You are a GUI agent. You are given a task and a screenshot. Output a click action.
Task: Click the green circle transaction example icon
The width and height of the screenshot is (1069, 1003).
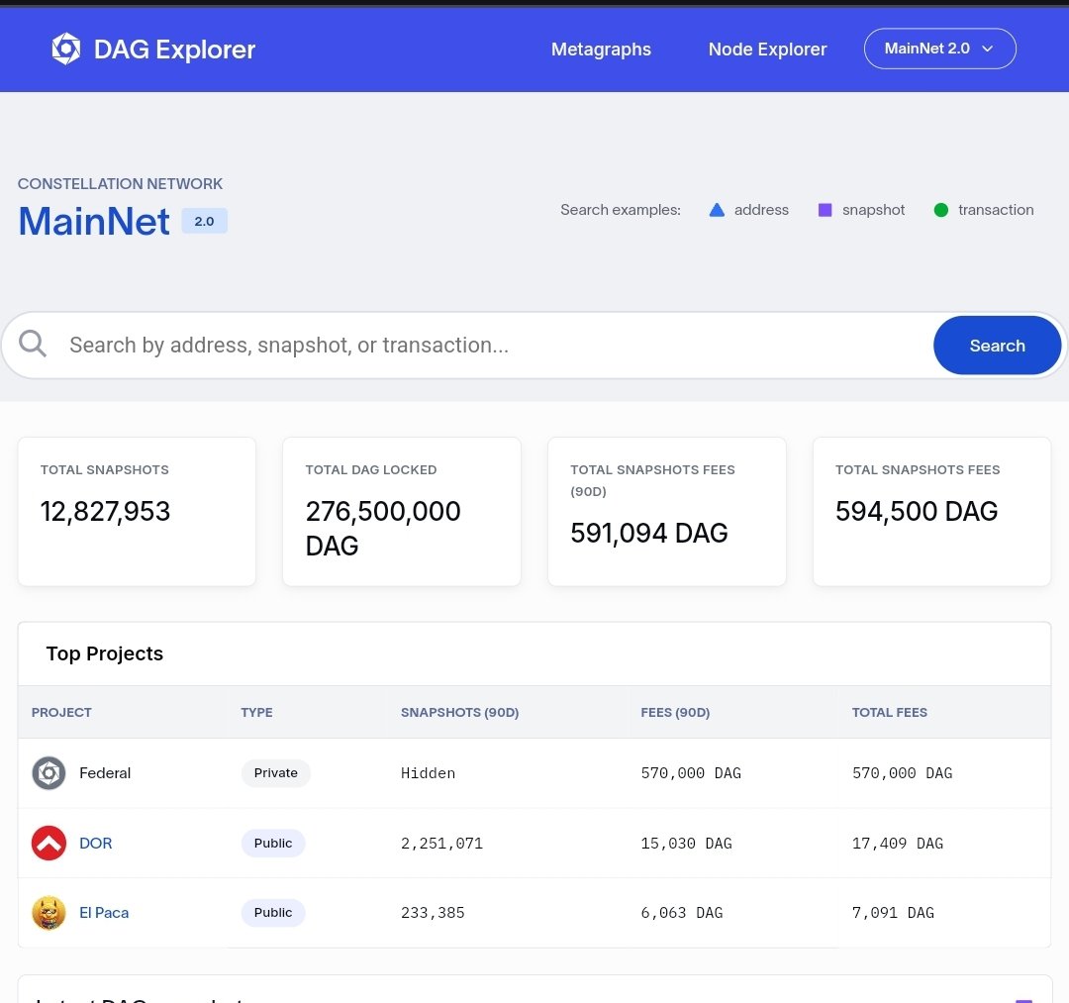941,210
